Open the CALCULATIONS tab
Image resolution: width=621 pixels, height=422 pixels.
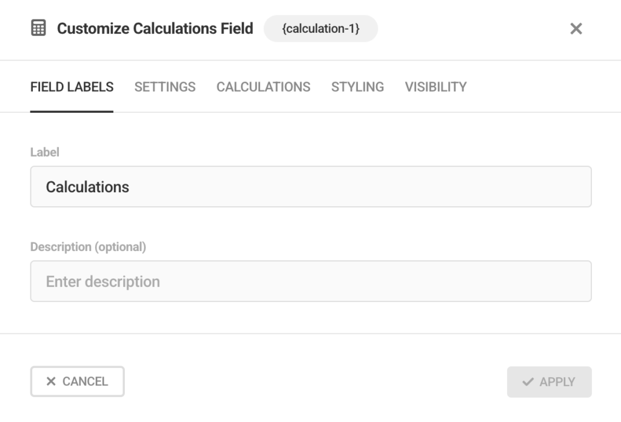pos(263,87)
